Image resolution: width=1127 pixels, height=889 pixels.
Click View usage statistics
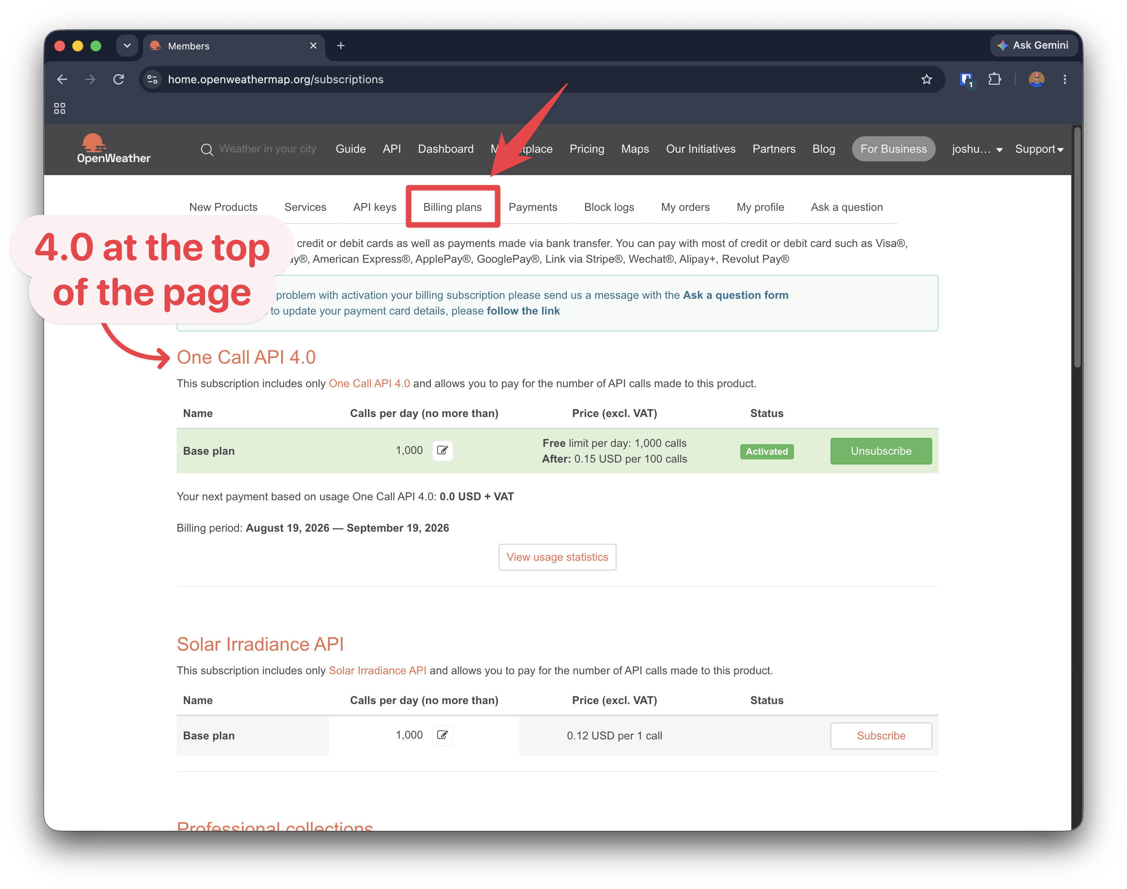(x=557, y=557)
